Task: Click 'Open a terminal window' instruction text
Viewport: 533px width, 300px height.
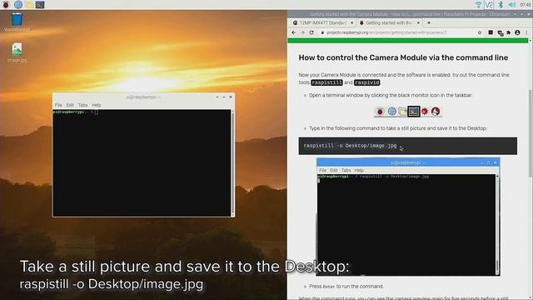Action: tap(391, 95)
